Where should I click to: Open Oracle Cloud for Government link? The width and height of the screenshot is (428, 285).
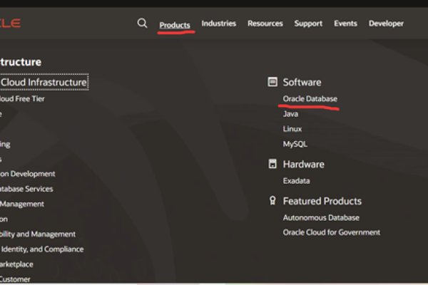pyautogui.click(x=331, y=232)
